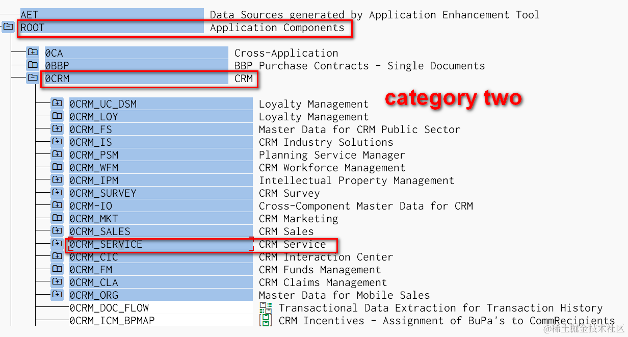Select the 0CRM_ORG node name
The width and height of the screenshot is (628, 337).
pyautogui.click(x=94, y=295)
